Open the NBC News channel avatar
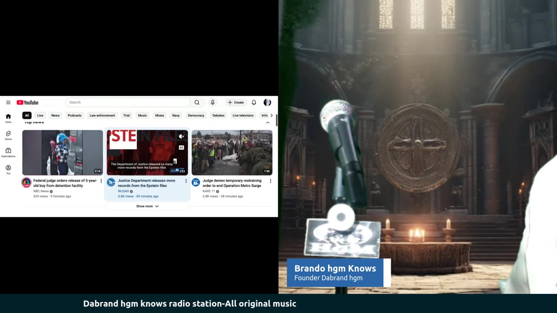The image size is (557, 313). pos(27,183)
